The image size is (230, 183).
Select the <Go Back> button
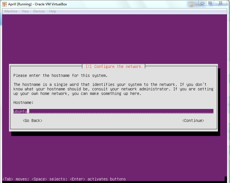33,120
